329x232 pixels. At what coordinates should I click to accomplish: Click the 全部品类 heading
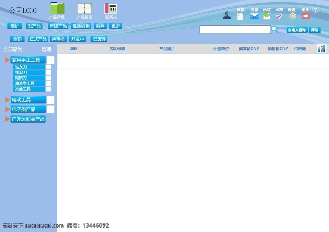[13, 49]
